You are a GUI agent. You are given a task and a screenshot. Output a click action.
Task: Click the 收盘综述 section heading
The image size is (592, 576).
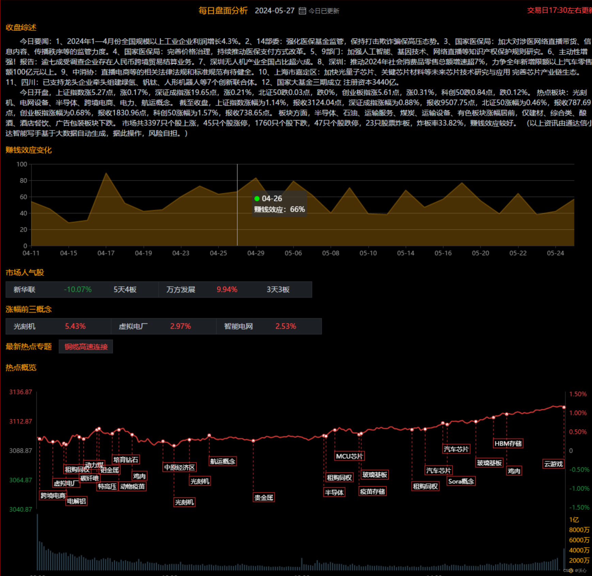point(21,28)
